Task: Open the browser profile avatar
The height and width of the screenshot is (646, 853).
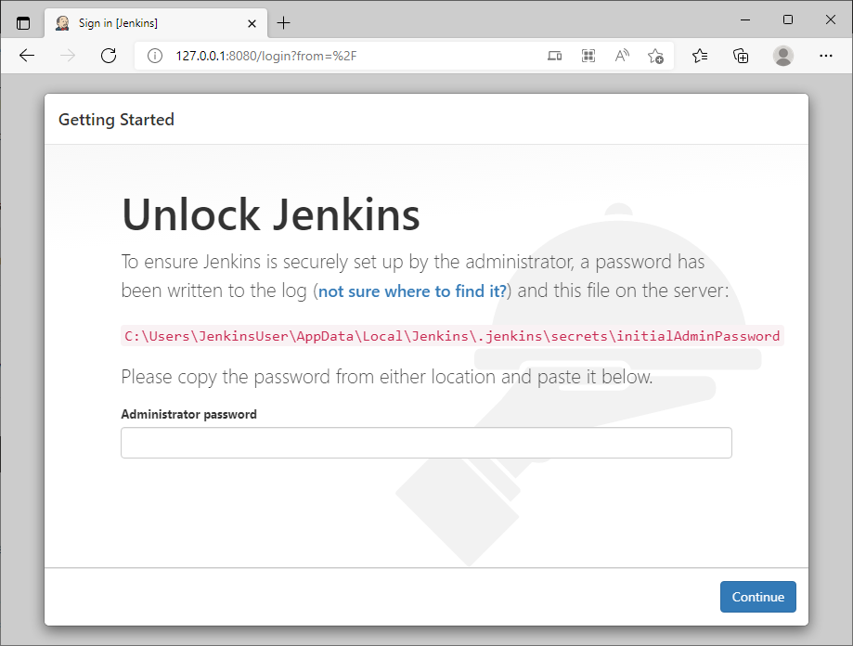Action: click(782, 56)
